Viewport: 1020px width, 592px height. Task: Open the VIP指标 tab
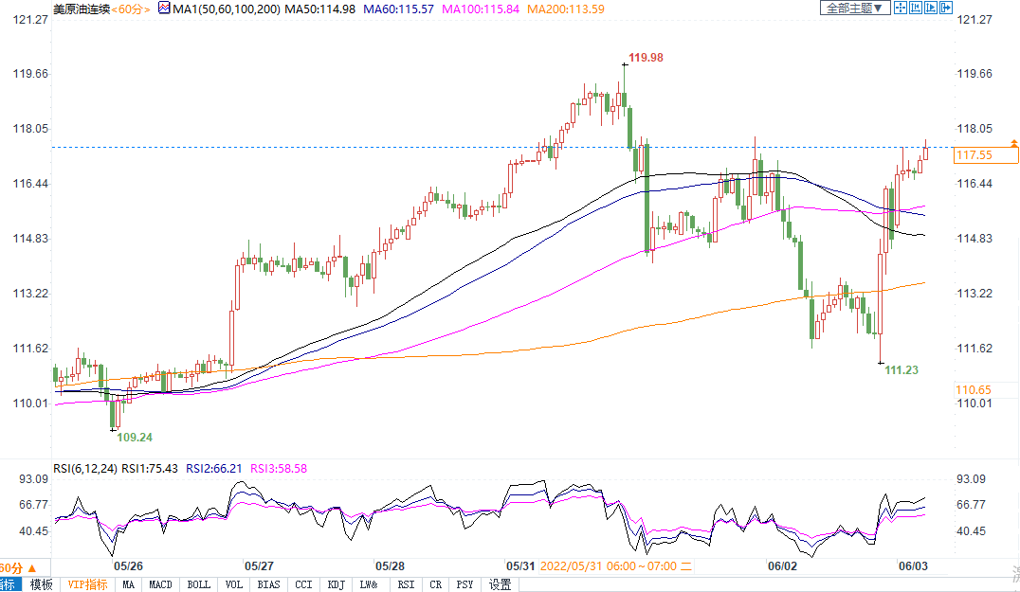pos(87,584)
